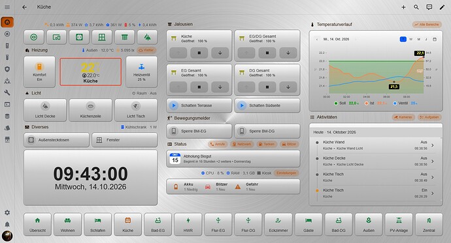The image size is (451, 243).
Task: Click the green alarm bell icon button
Action: tap(147, 37)
